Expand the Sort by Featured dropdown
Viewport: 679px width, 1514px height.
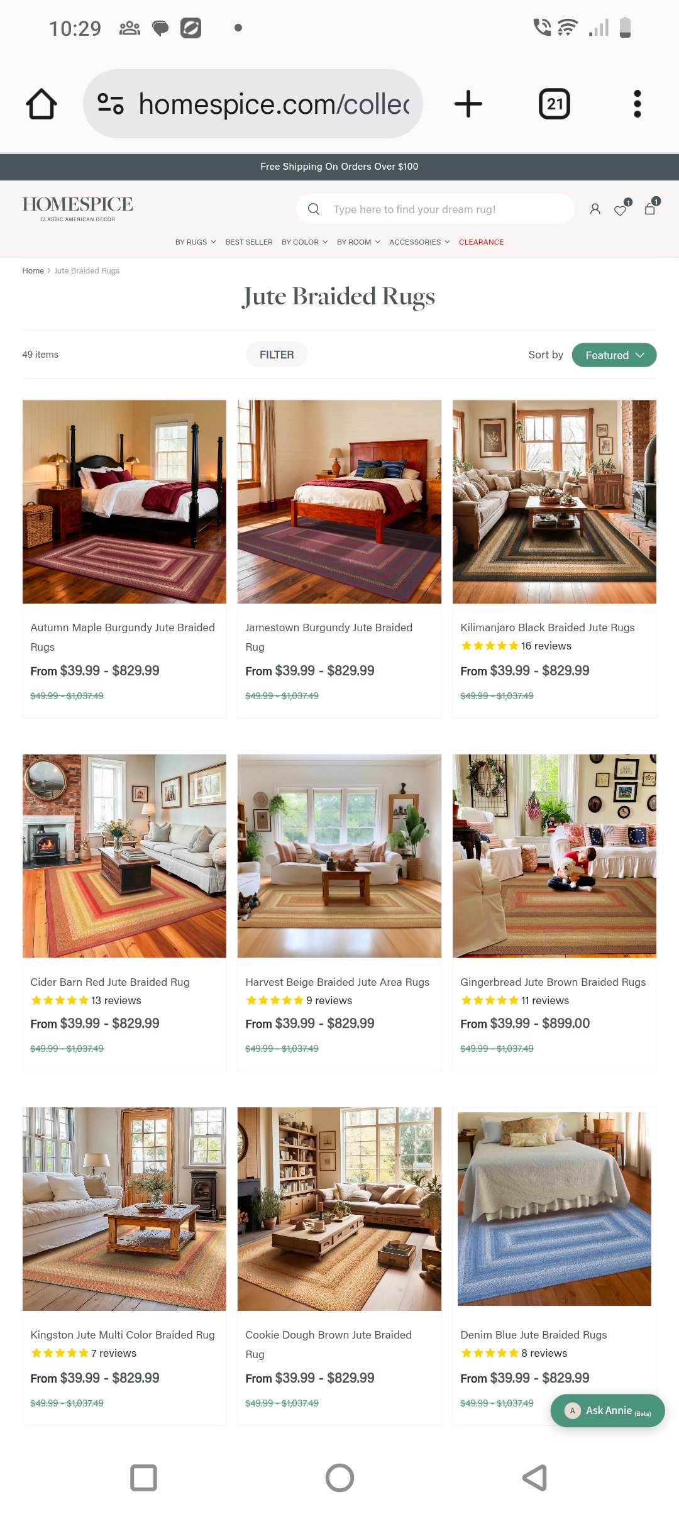pyautogui.click(x=614, y=355)
